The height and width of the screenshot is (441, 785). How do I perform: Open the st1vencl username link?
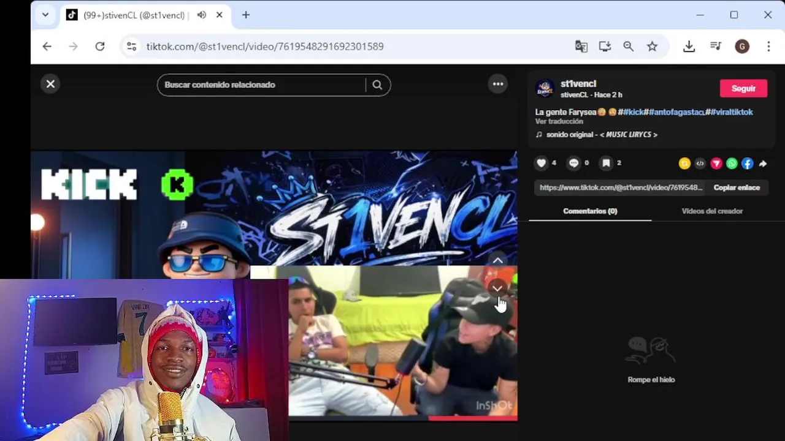click(x=578, y=84)
